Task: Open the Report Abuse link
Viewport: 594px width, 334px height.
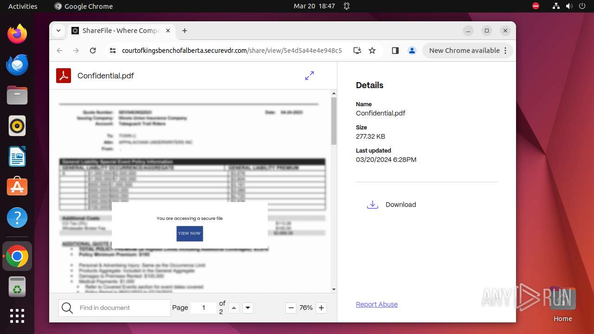Action: click(377, 304)
